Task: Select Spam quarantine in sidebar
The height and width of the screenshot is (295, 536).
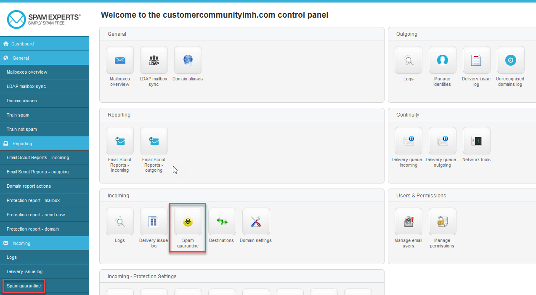Action: [x=45, y=286]
